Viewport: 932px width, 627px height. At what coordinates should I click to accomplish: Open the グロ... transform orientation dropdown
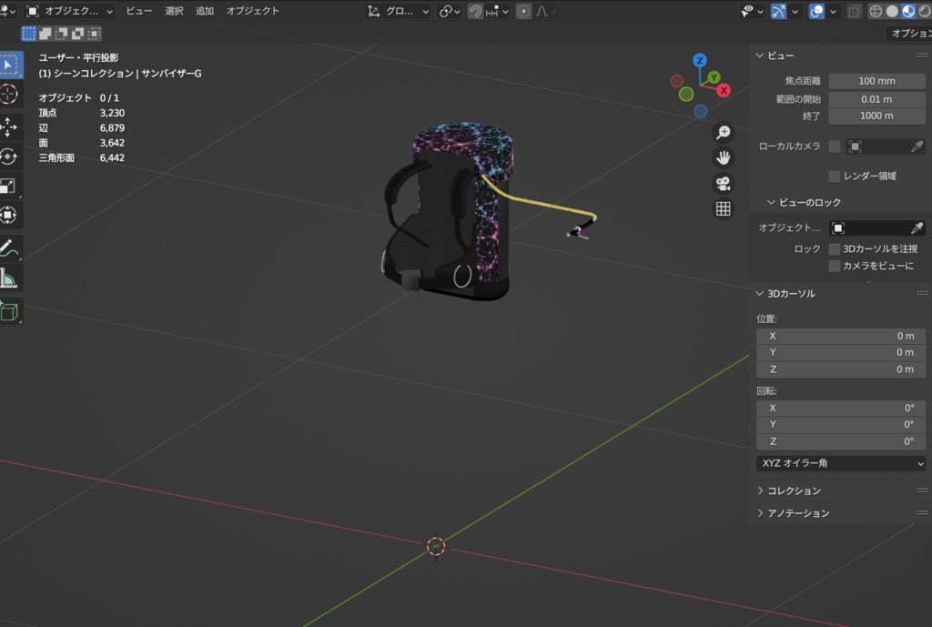[397, 11]
